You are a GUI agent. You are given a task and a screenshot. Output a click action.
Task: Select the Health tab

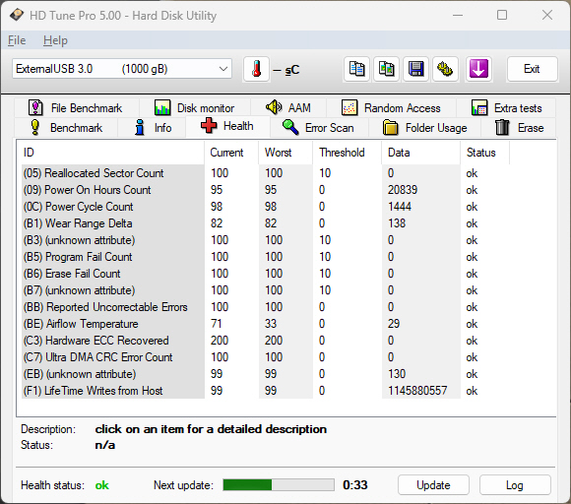point(227,126)
